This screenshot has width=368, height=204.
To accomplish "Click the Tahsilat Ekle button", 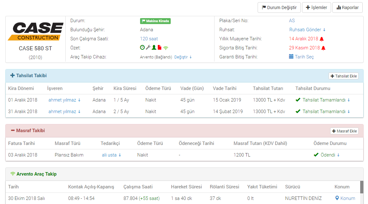I will (x=344, y=76).
